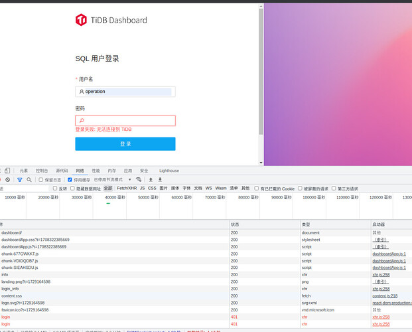Screen dimensions: 412x332
Task: Open the 应用 tab
Action: pos(128,171)
